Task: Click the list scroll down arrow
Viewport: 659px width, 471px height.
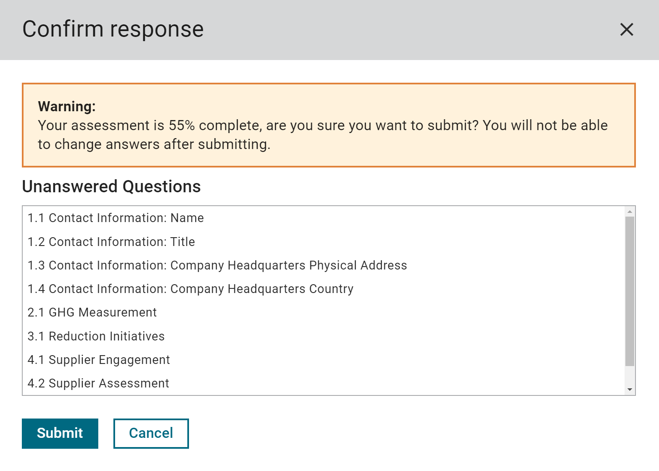Action: tap(630, 390)
